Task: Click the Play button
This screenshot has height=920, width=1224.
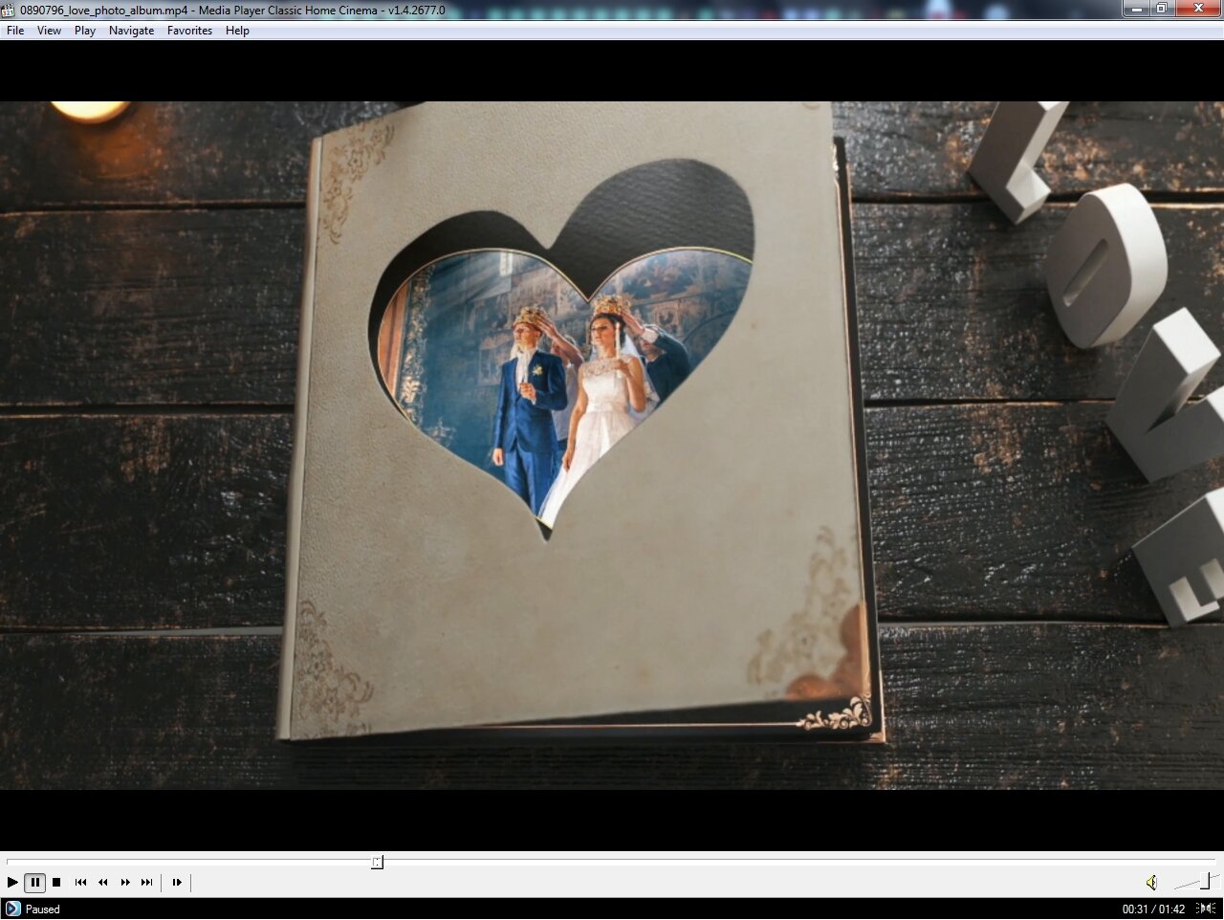Action: coord(12,883)
